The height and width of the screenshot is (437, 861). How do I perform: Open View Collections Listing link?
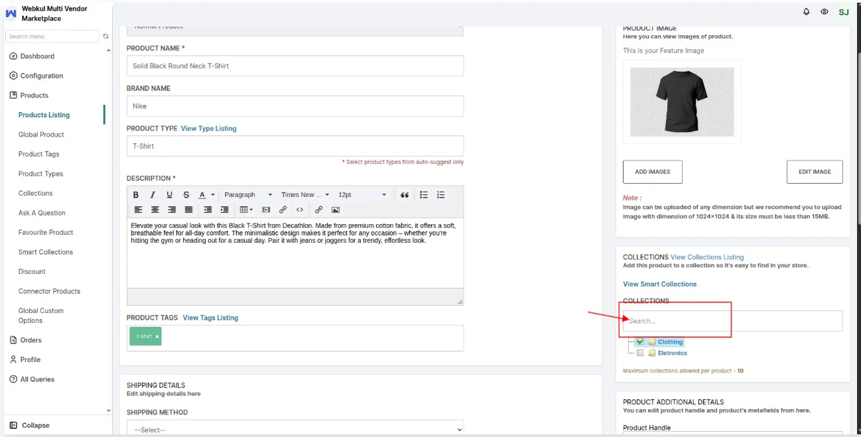tap(707, 257)
